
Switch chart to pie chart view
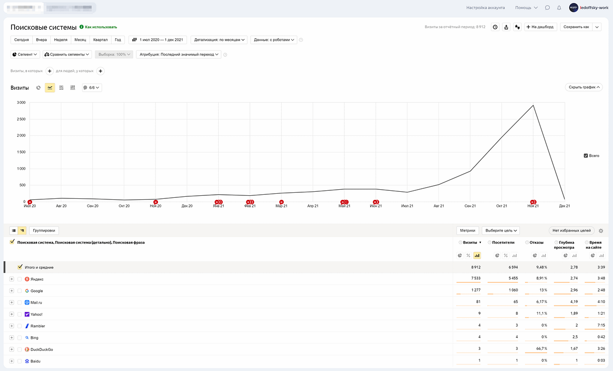38,88
